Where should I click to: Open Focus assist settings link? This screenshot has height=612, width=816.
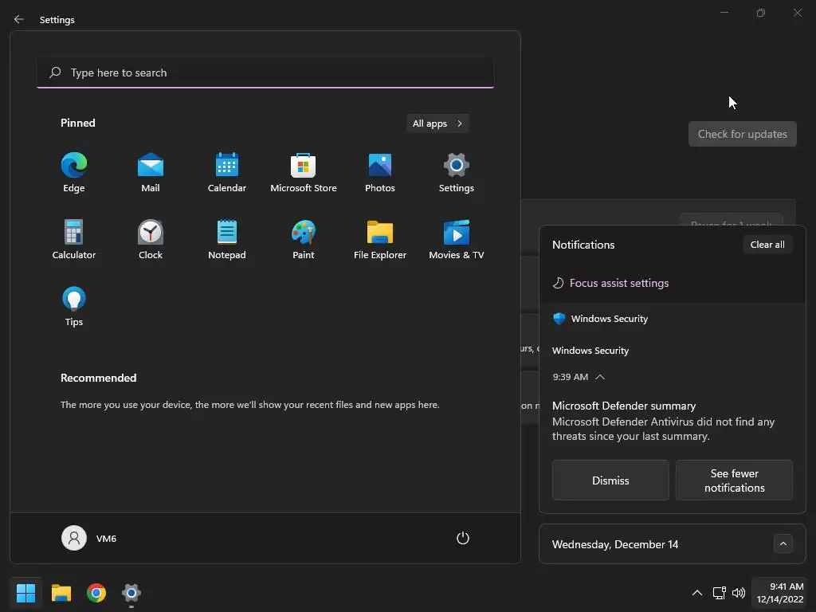click(611, 283)
